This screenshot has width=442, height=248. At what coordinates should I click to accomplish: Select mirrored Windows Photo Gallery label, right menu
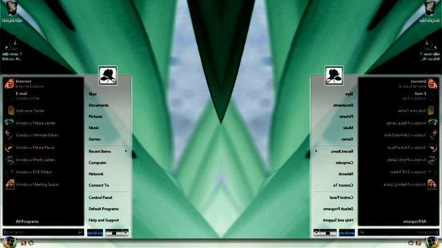(x=406, y=160)
